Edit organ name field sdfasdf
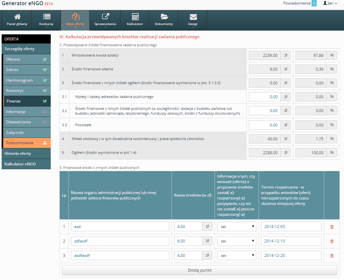 click(x=120, y=241)
